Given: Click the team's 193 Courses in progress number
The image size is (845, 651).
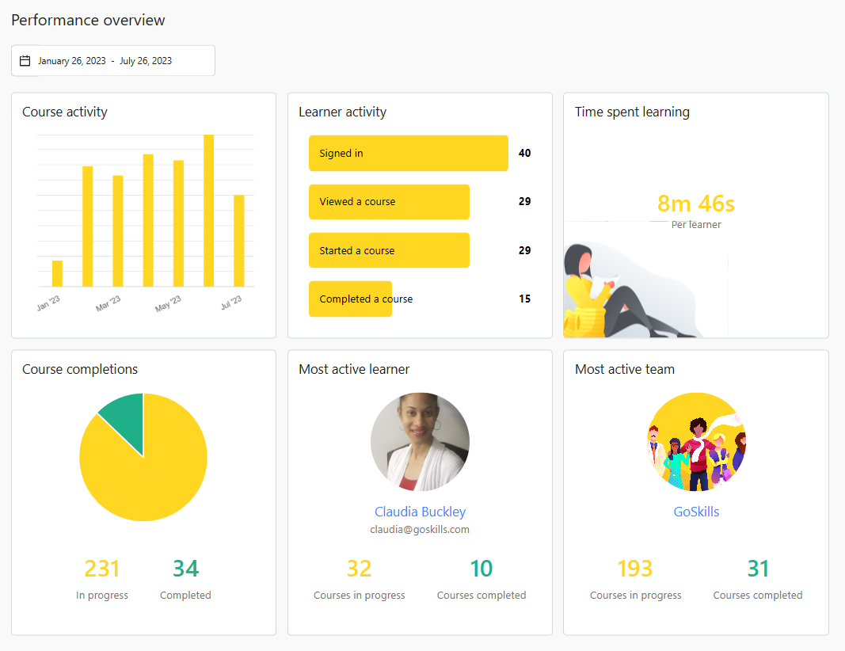Looking at the screenshot, I should [635, 569].
